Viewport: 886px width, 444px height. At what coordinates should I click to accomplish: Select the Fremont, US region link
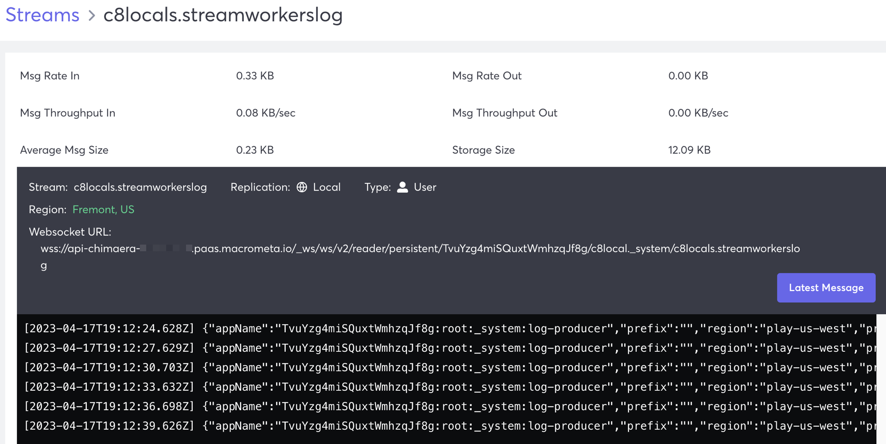coord(103,209)
